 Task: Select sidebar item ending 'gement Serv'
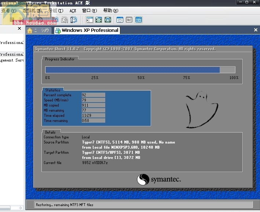pyautogui.click(x=12, y=60)
